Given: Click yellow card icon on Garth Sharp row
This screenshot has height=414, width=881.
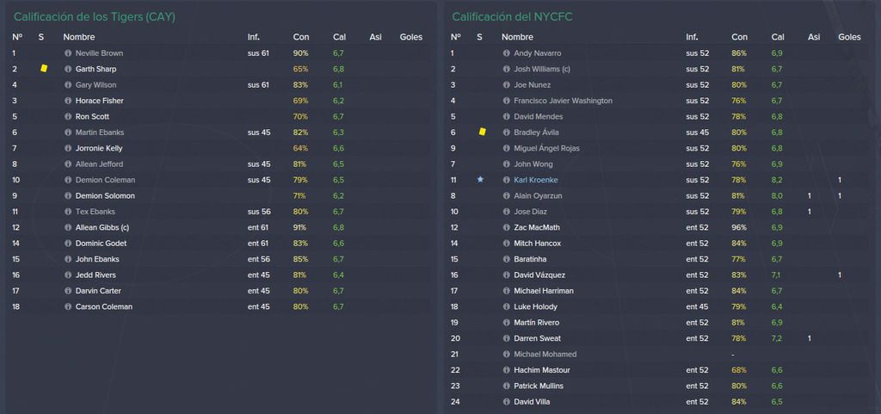Looking at the screenshot, I should pyautogui.click(x=44, y=69).
